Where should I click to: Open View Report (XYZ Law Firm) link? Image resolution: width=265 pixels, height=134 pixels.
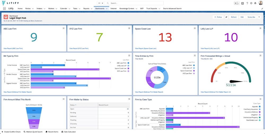pos(79,49)
